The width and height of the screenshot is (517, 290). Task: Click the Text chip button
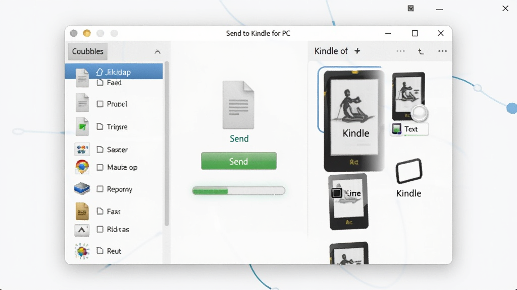point(409,129)
